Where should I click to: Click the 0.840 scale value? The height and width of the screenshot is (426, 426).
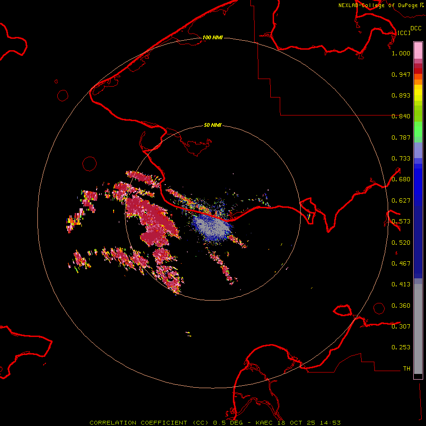point(401,116)
